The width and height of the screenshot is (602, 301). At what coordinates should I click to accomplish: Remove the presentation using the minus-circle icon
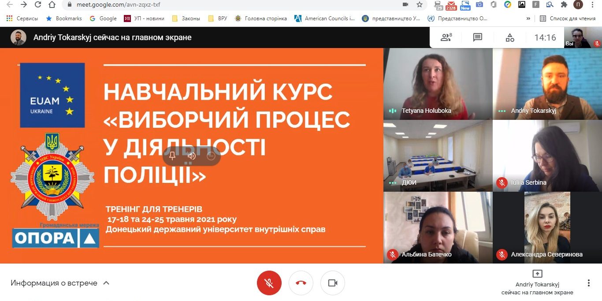211,156
